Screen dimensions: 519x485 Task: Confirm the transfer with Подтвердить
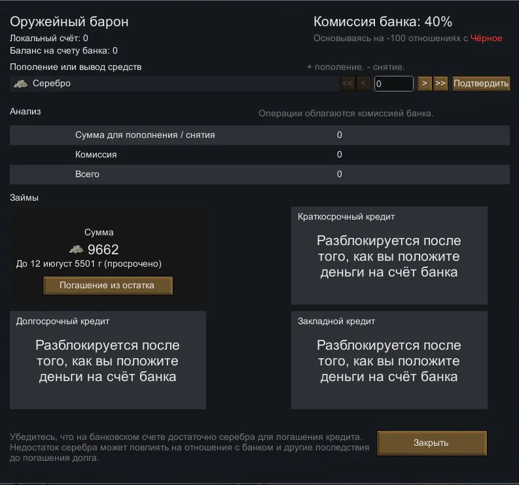click(480, 84)
